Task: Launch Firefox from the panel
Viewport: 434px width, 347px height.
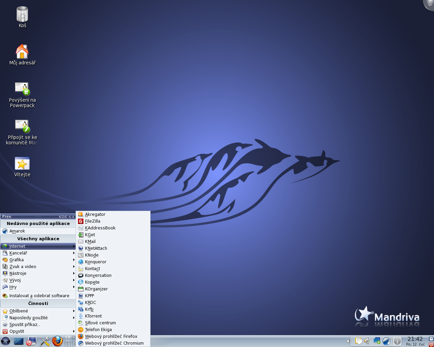Action: coord(57,341)
